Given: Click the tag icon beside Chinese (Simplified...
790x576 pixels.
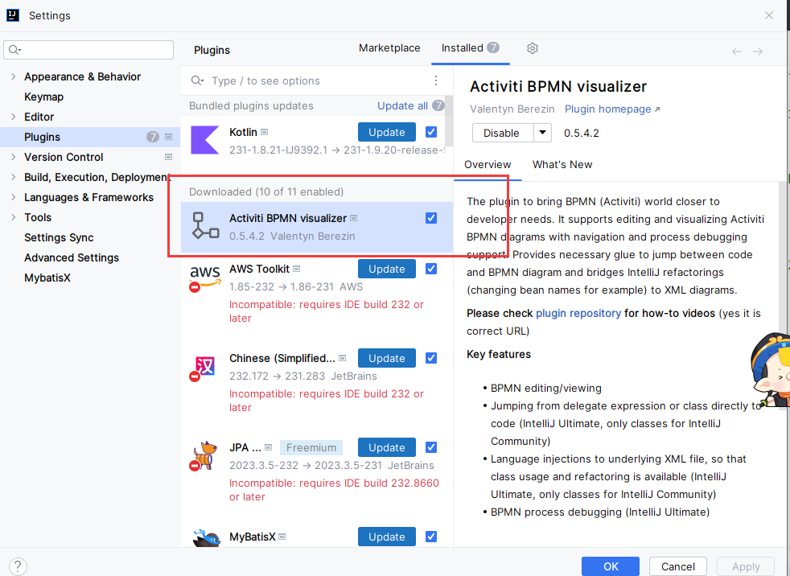Looking at the screenshot, I should pos(343,358).
